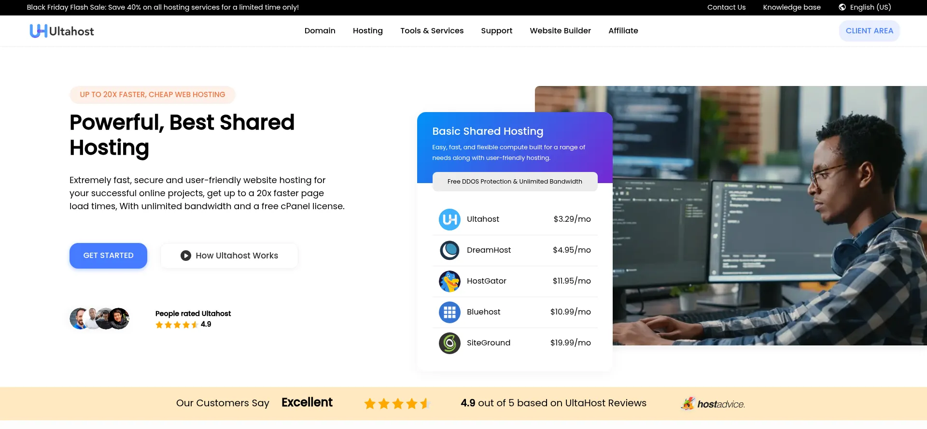The height and width of the screenshot is (429, 927).
Task: Click the hostadvice logo
Action: point(713,403)
